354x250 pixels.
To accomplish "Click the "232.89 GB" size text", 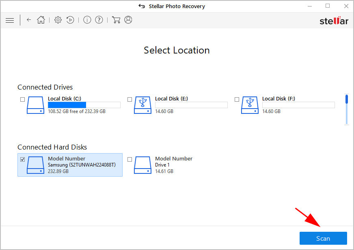I will pos(58,171).
